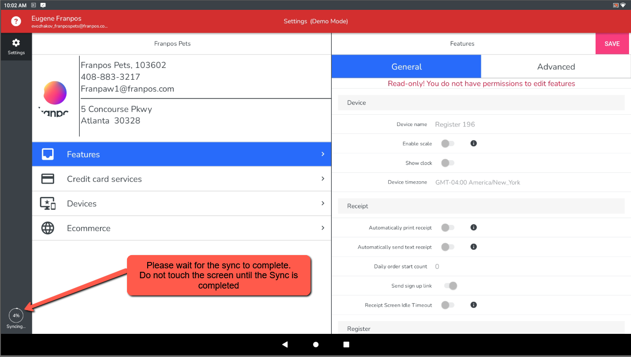
Task: Click the phone number 408-883-3217
Action: (x=110, y=77)
